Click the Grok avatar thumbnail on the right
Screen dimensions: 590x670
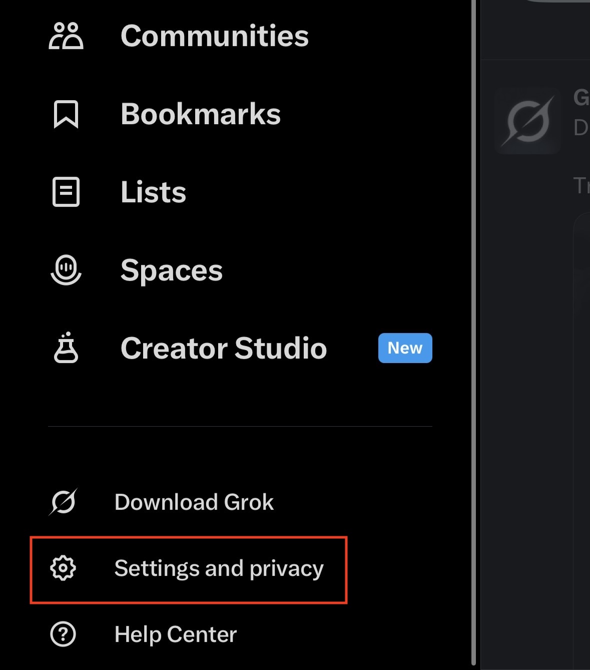(527, 121)
